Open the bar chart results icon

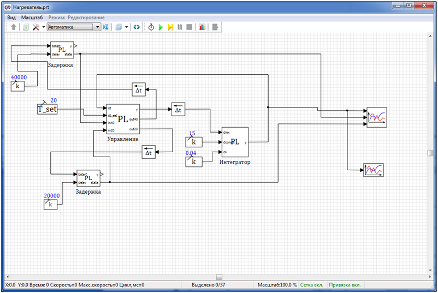point(202,27)
